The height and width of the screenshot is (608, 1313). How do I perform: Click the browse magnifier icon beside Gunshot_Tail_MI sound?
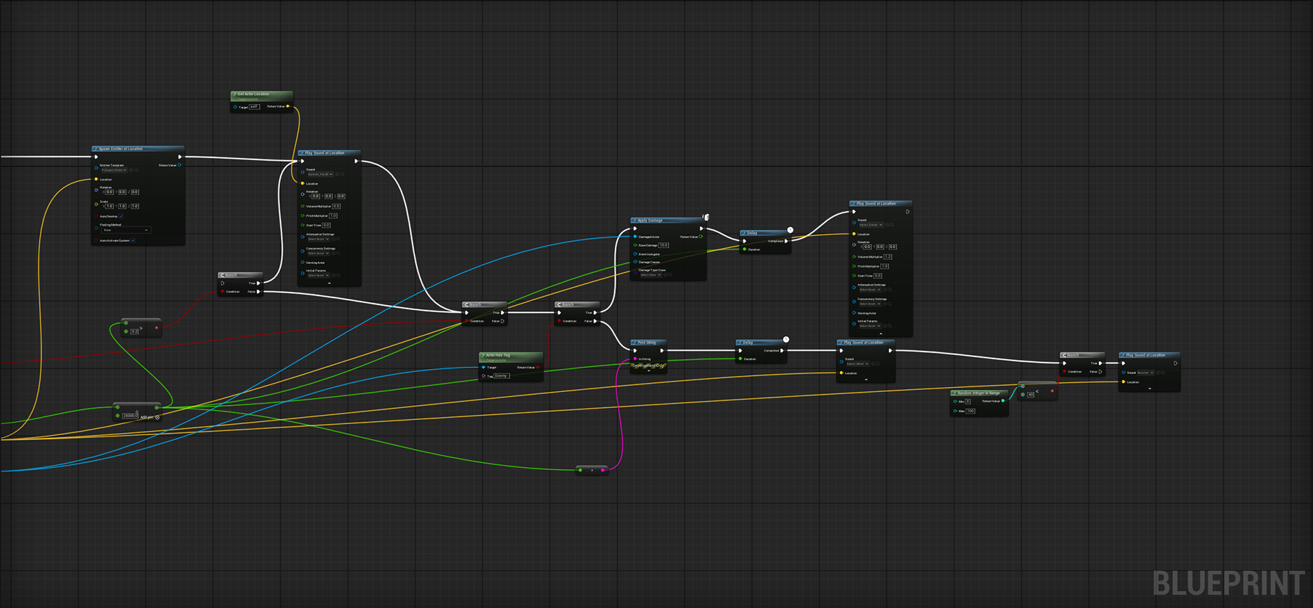343,174
